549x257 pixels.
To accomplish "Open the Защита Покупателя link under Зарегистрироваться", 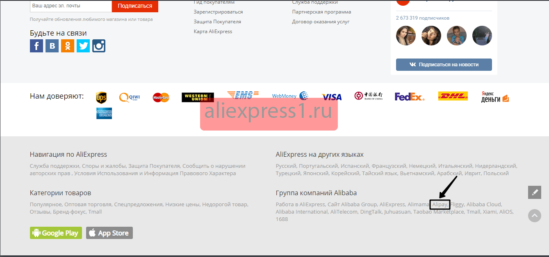I will [217, 22].
